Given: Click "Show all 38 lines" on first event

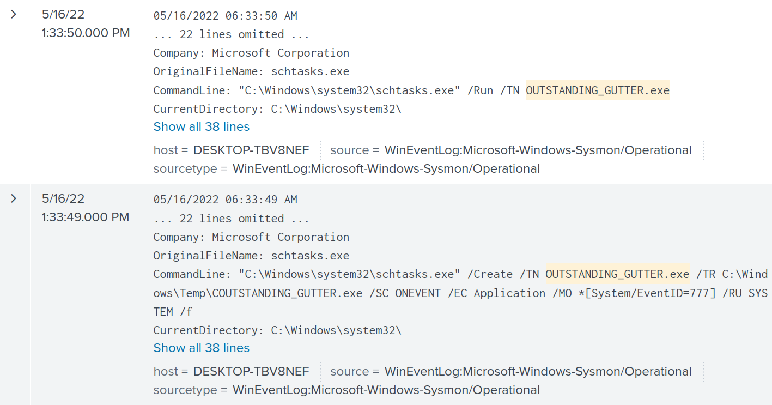Looking at the screenshot, I should click(x=201, y=126).
